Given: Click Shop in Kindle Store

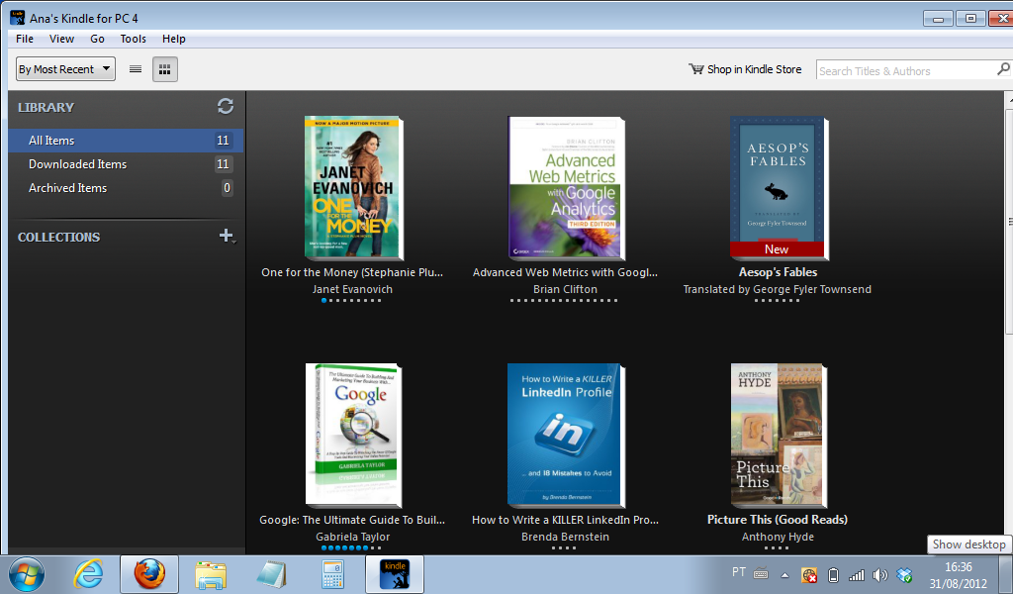Looking at the screenshot, I should point(745,69).
